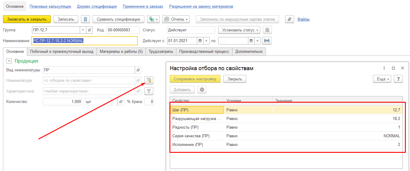Viewport: 410px width, 171px height.
Task: Open the calendar for the по date
Action: [251, 41]
